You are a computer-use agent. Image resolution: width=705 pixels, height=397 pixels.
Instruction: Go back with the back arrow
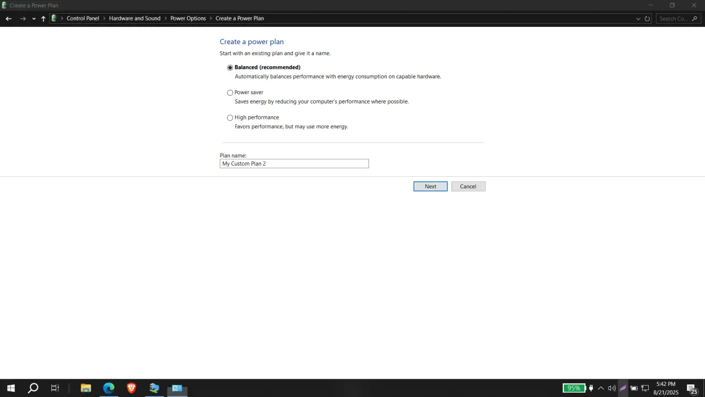(9, 19)
